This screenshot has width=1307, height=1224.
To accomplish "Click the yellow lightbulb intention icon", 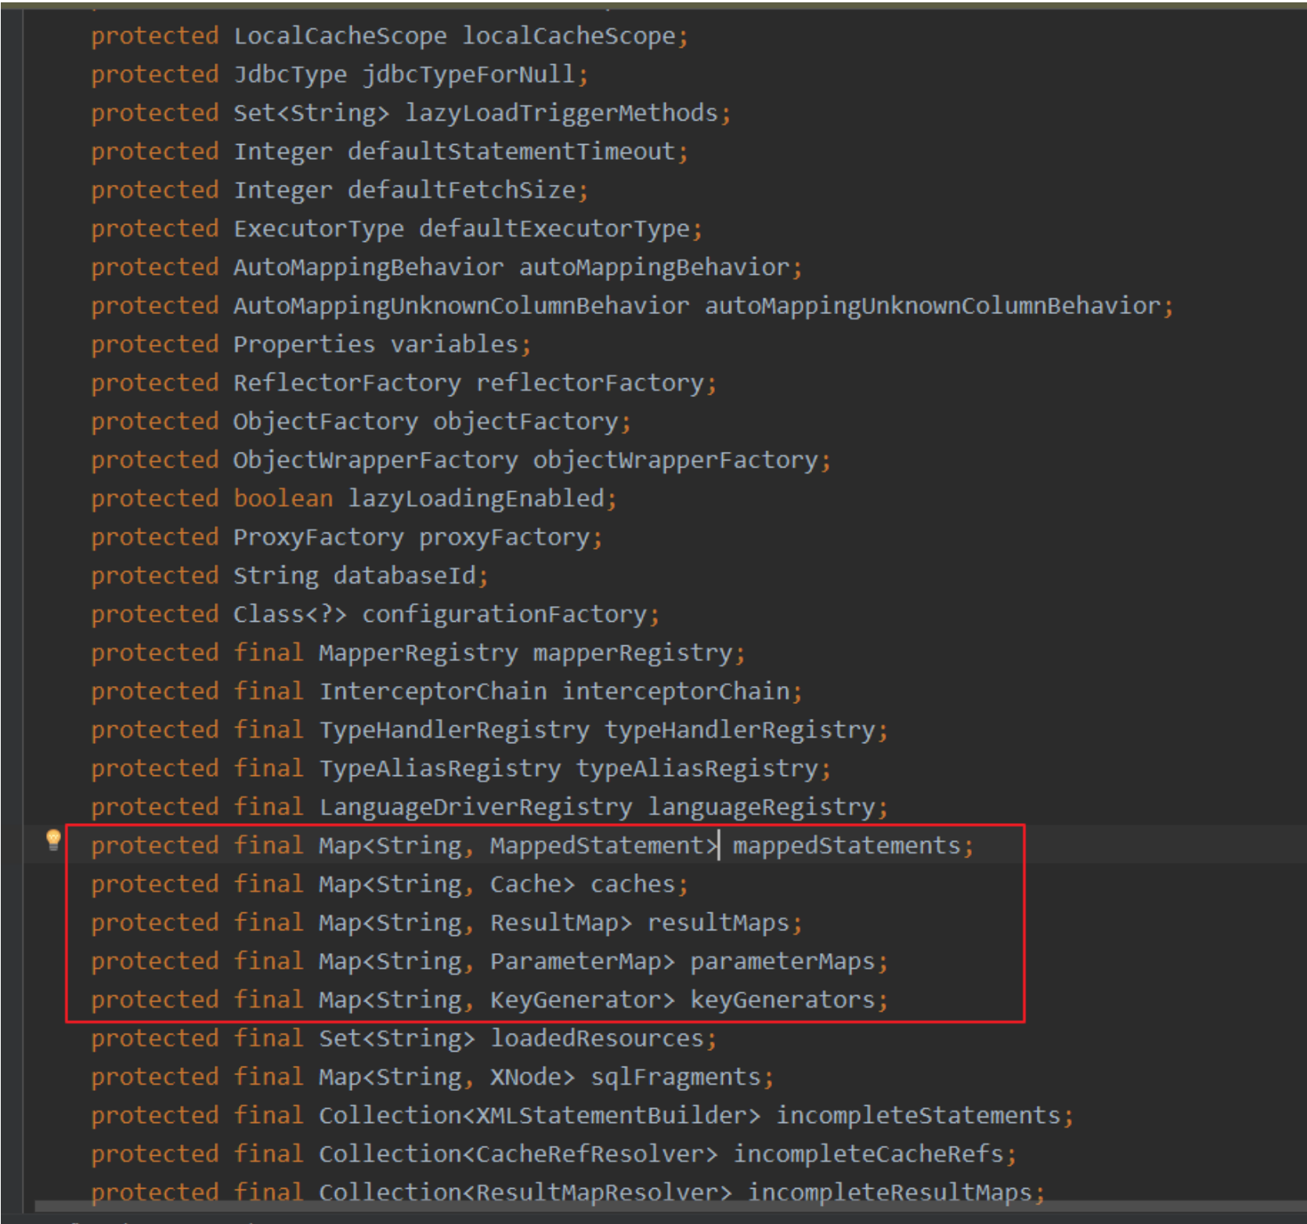I will point(53,840).
